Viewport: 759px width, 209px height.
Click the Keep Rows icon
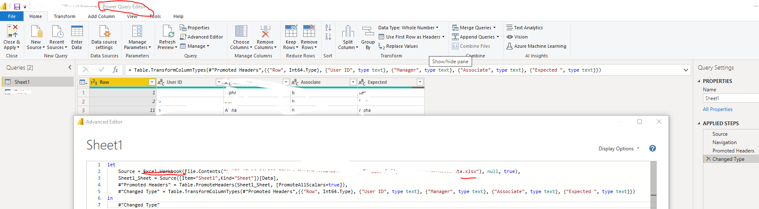pos(291,31)
